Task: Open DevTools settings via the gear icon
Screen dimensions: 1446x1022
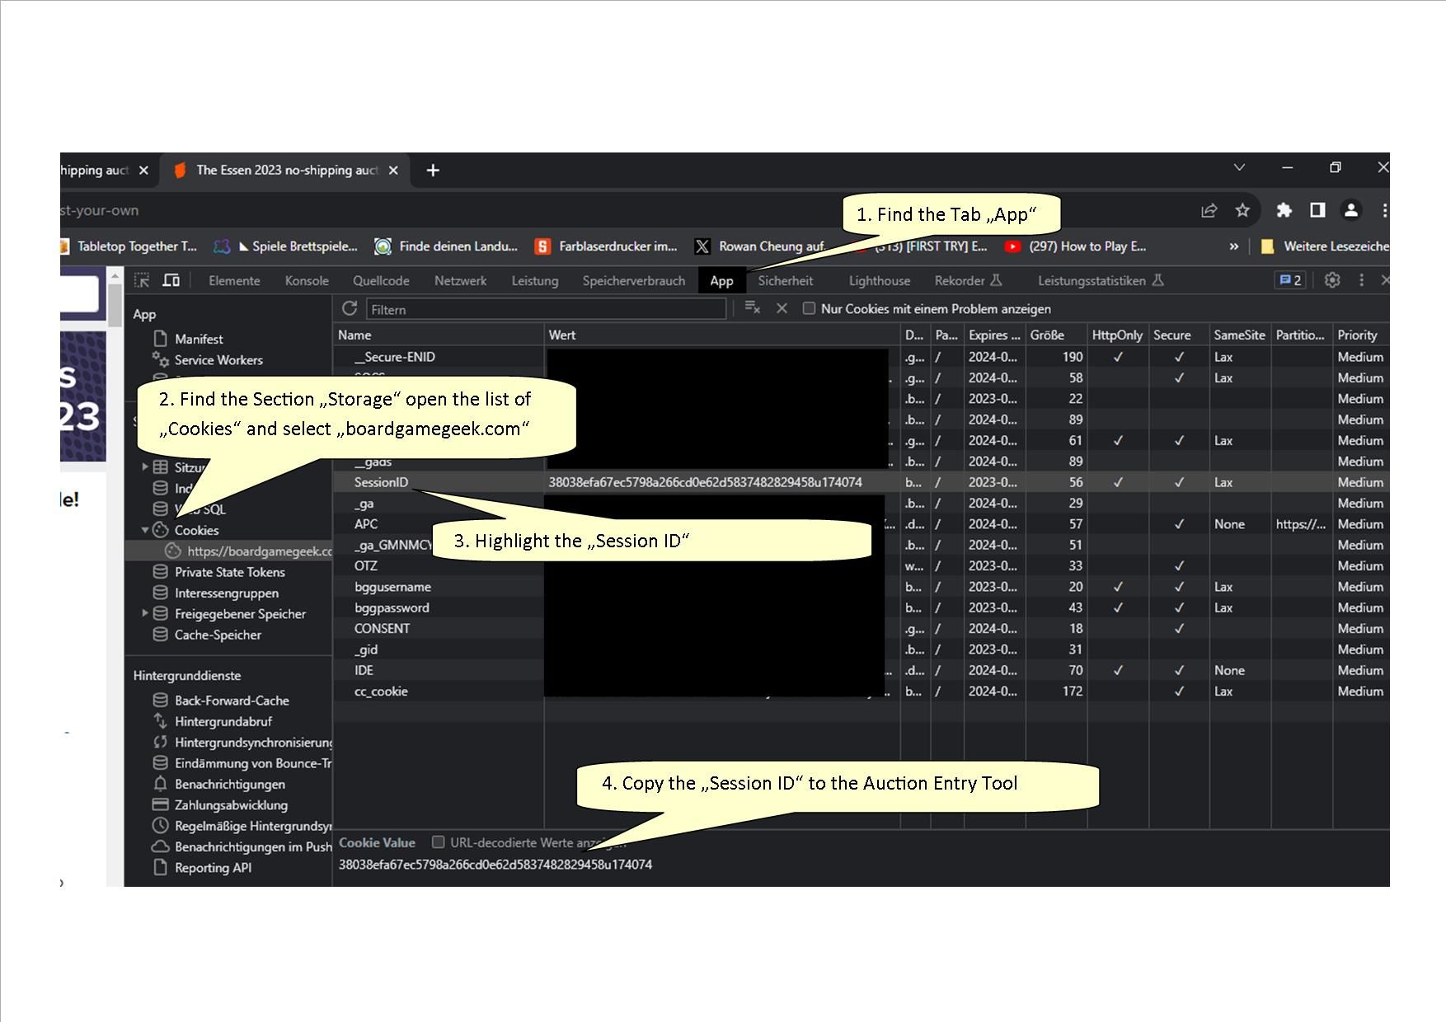Action: point(1332,280)
